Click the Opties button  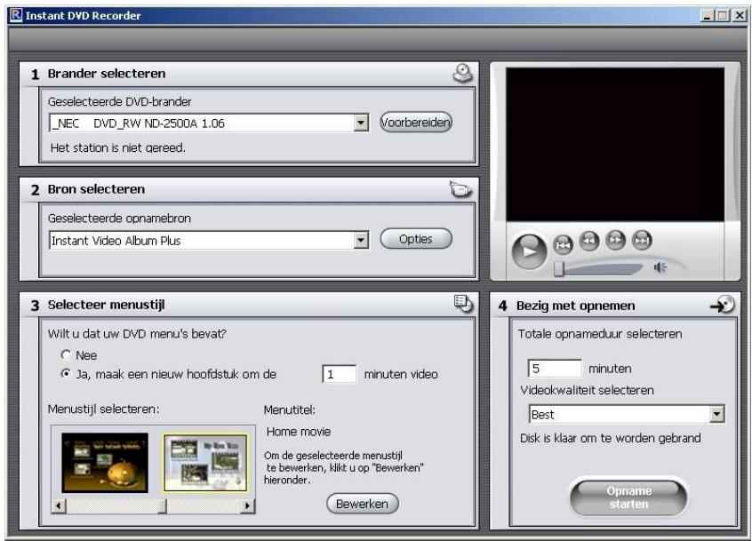tap(416, 239)
